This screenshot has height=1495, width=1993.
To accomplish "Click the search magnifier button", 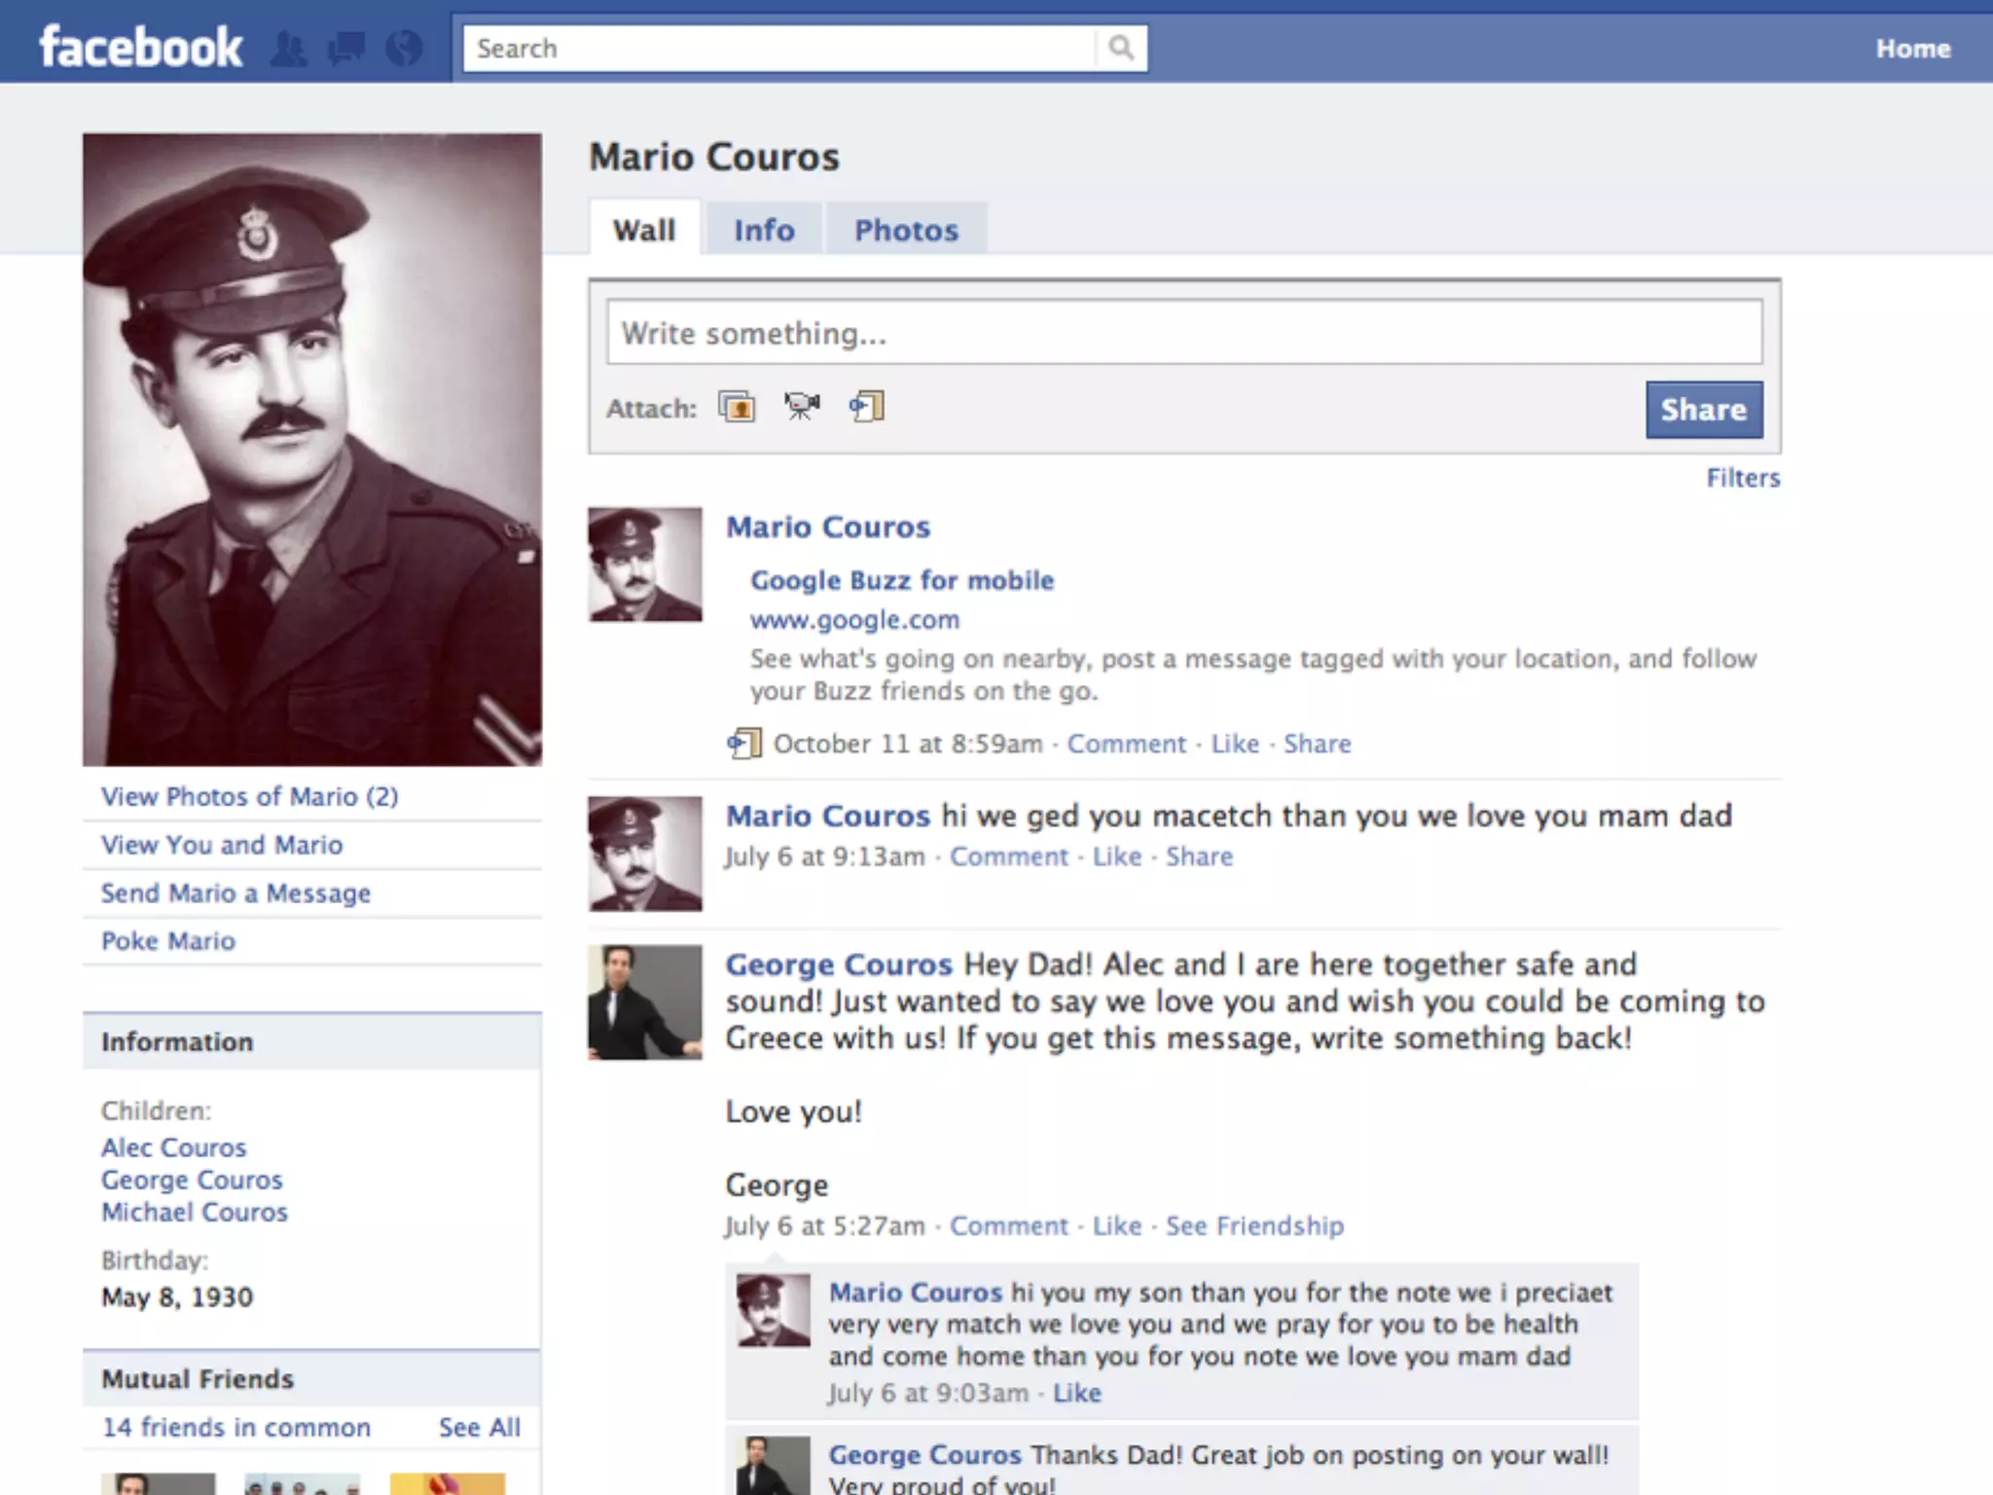I will 1121,49.
